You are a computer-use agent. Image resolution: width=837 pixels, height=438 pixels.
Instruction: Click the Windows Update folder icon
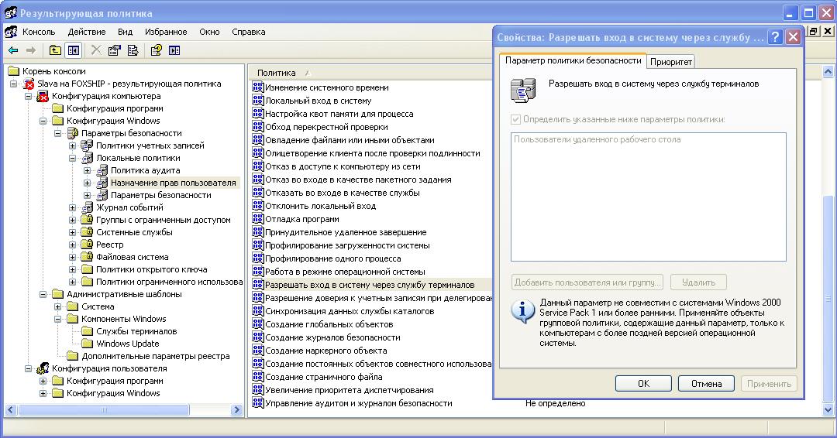pos(87,344)
